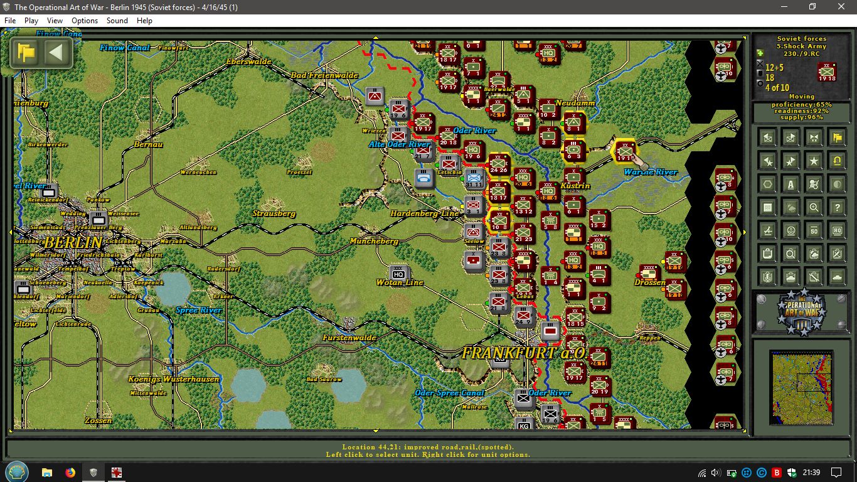The image size is (857, 482).
Task: Click the button labeled 50
Action: point(814,230)
